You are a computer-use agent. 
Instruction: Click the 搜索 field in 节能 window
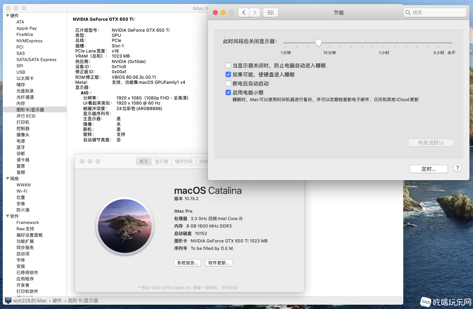(435, 13)
